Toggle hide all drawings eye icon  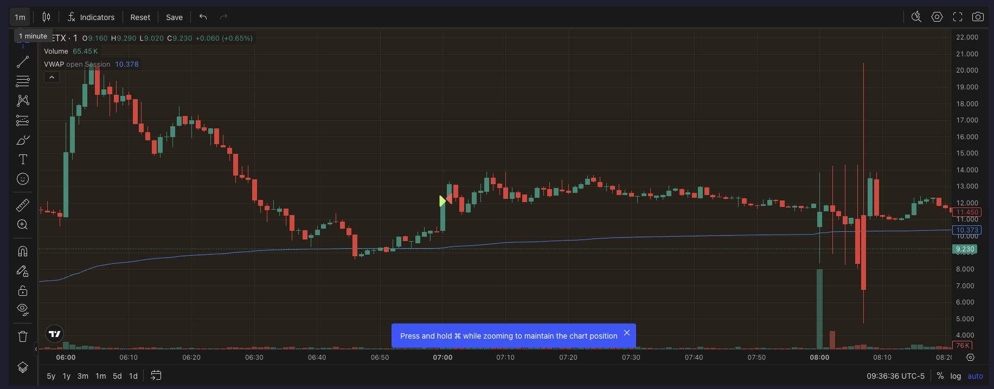(23, 309)
